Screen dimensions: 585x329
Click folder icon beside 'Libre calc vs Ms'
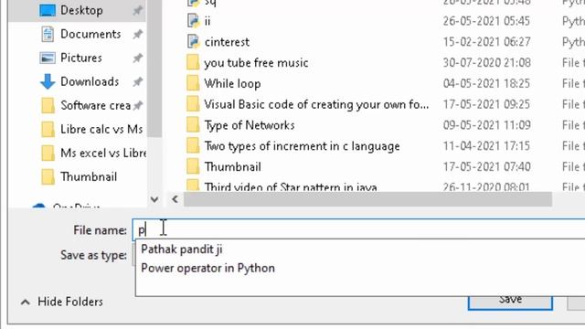tap(48, 130)
